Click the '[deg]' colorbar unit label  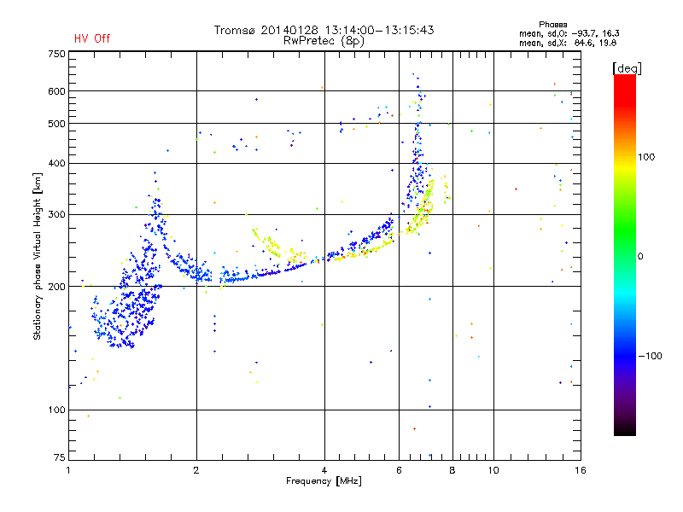pyautogui.click(x=627, y=68)
